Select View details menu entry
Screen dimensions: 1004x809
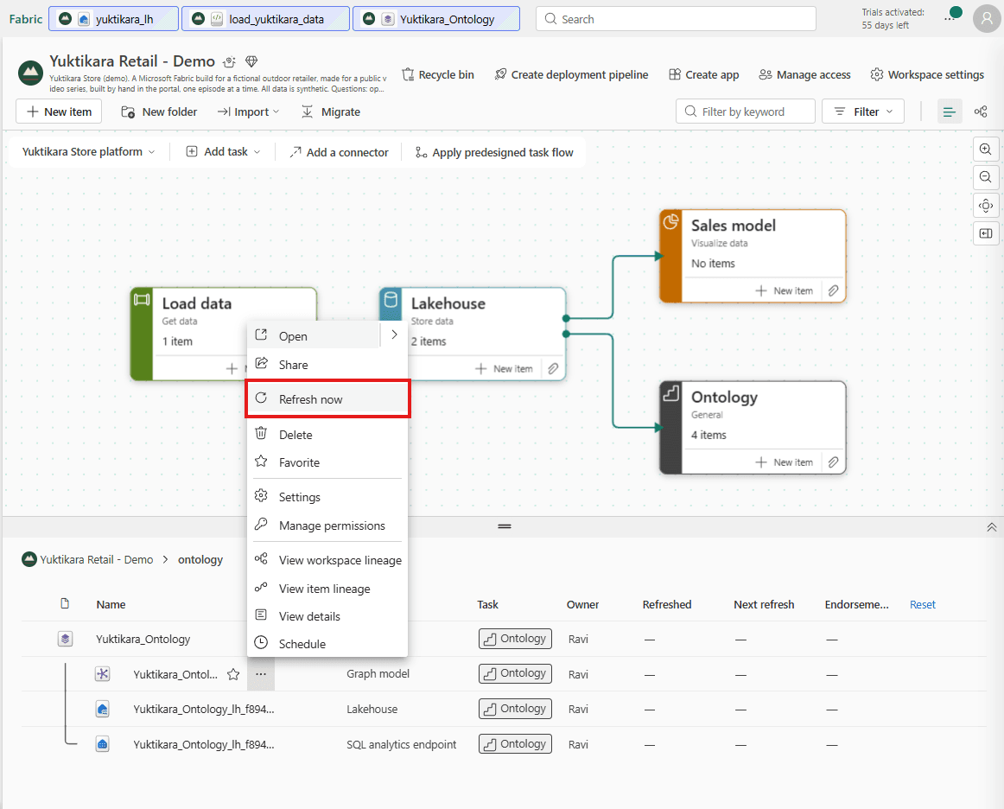pyautogui.click(x=327, y=616)
